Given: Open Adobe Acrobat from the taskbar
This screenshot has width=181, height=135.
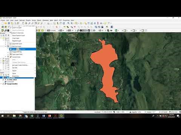Looking at the screenshot, I should tap(55, 116).
